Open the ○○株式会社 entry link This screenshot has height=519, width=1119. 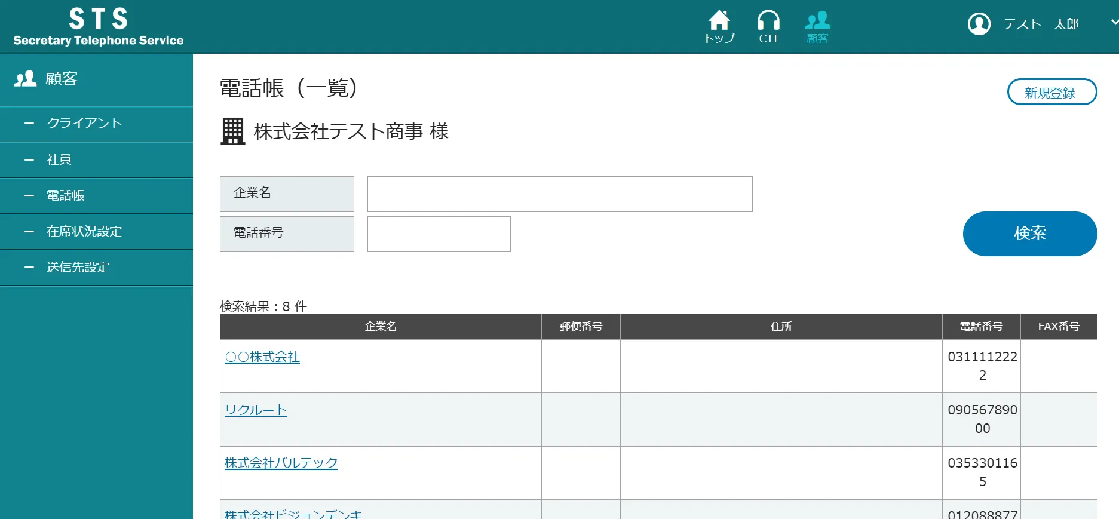pyautogui.click(x=262, y=357)
